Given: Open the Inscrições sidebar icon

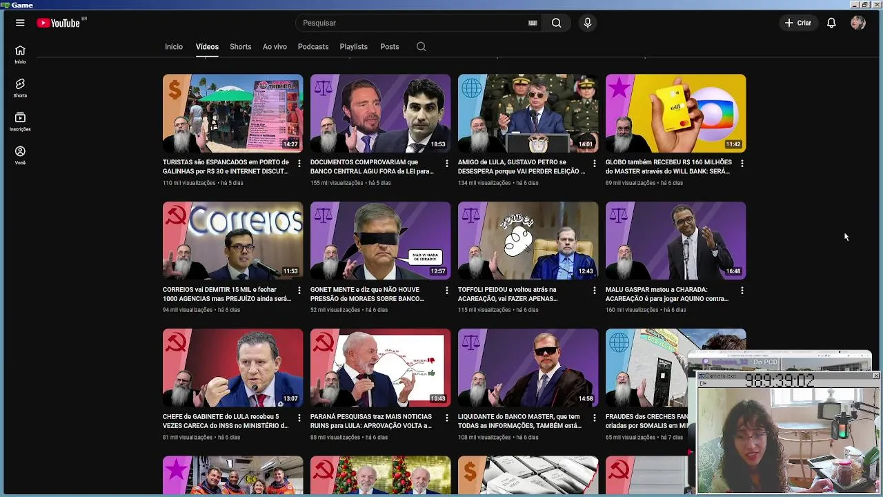Looking at the screenshot, I should tap(20, 122).
